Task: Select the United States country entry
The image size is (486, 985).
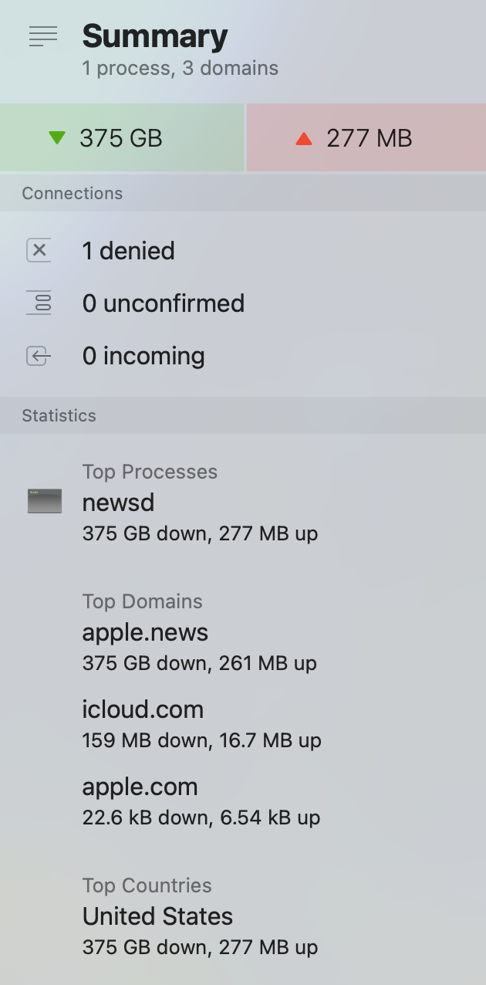Action: click(157, 916)
